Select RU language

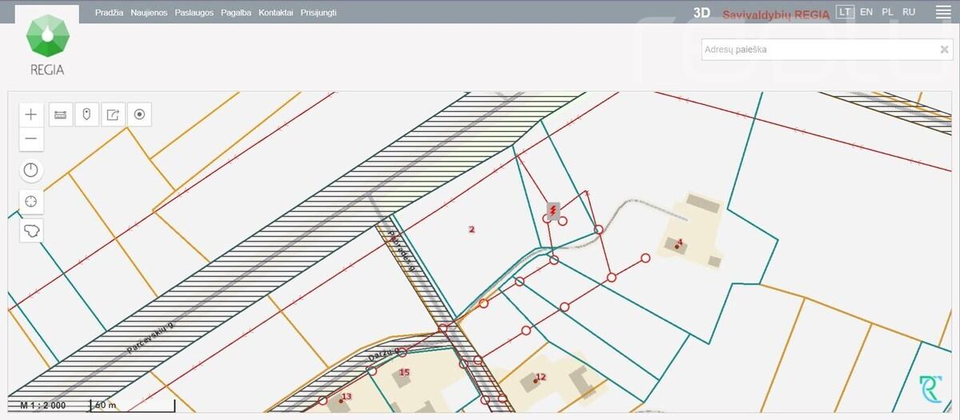pyautogui.click(x=909, y=12)
